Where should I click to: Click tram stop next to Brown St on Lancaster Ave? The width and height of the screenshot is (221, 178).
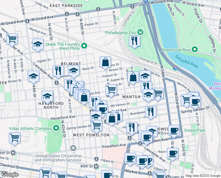tap(57, 83)
